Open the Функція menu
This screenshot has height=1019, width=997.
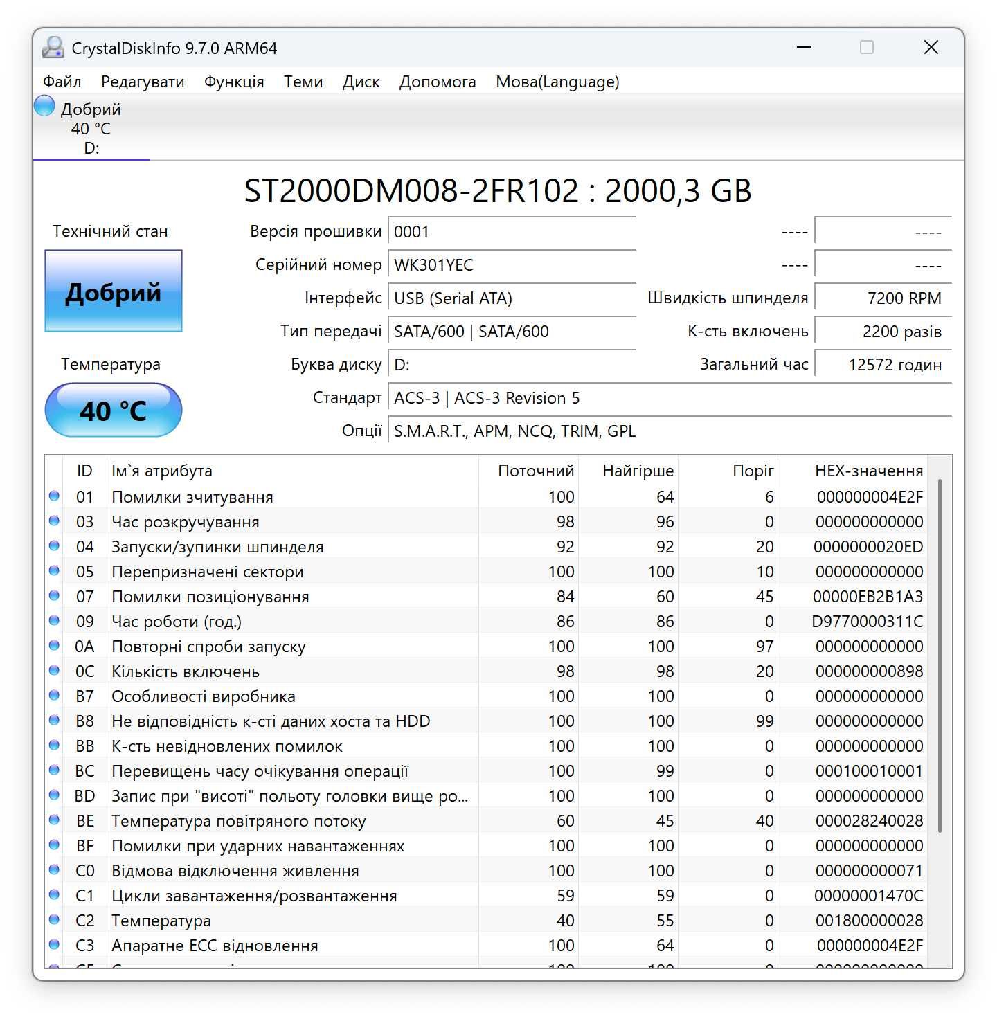click(234, 82)
